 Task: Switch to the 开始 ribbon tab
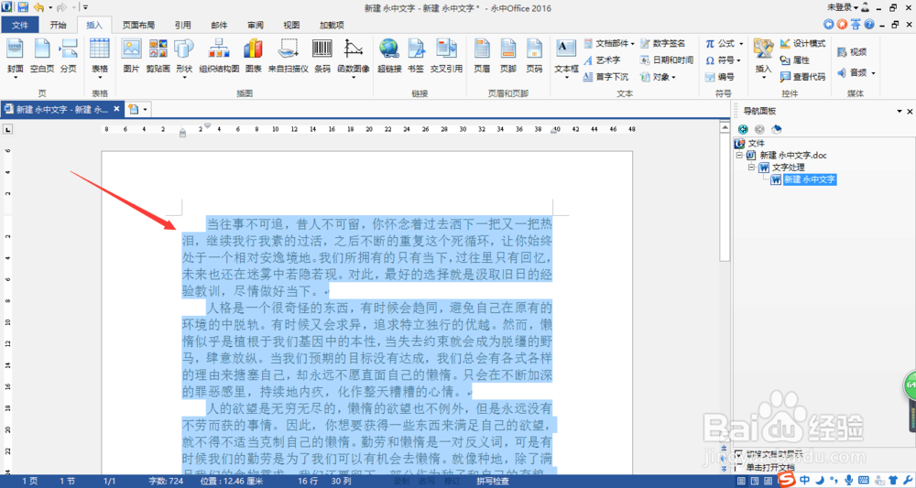pyautogui.click(x=58, y=25)
